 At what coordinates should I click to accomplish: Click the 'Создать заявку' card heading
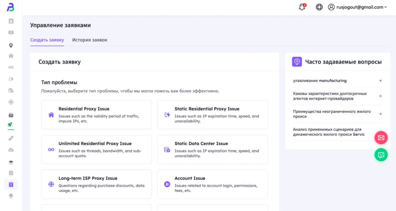60,62
